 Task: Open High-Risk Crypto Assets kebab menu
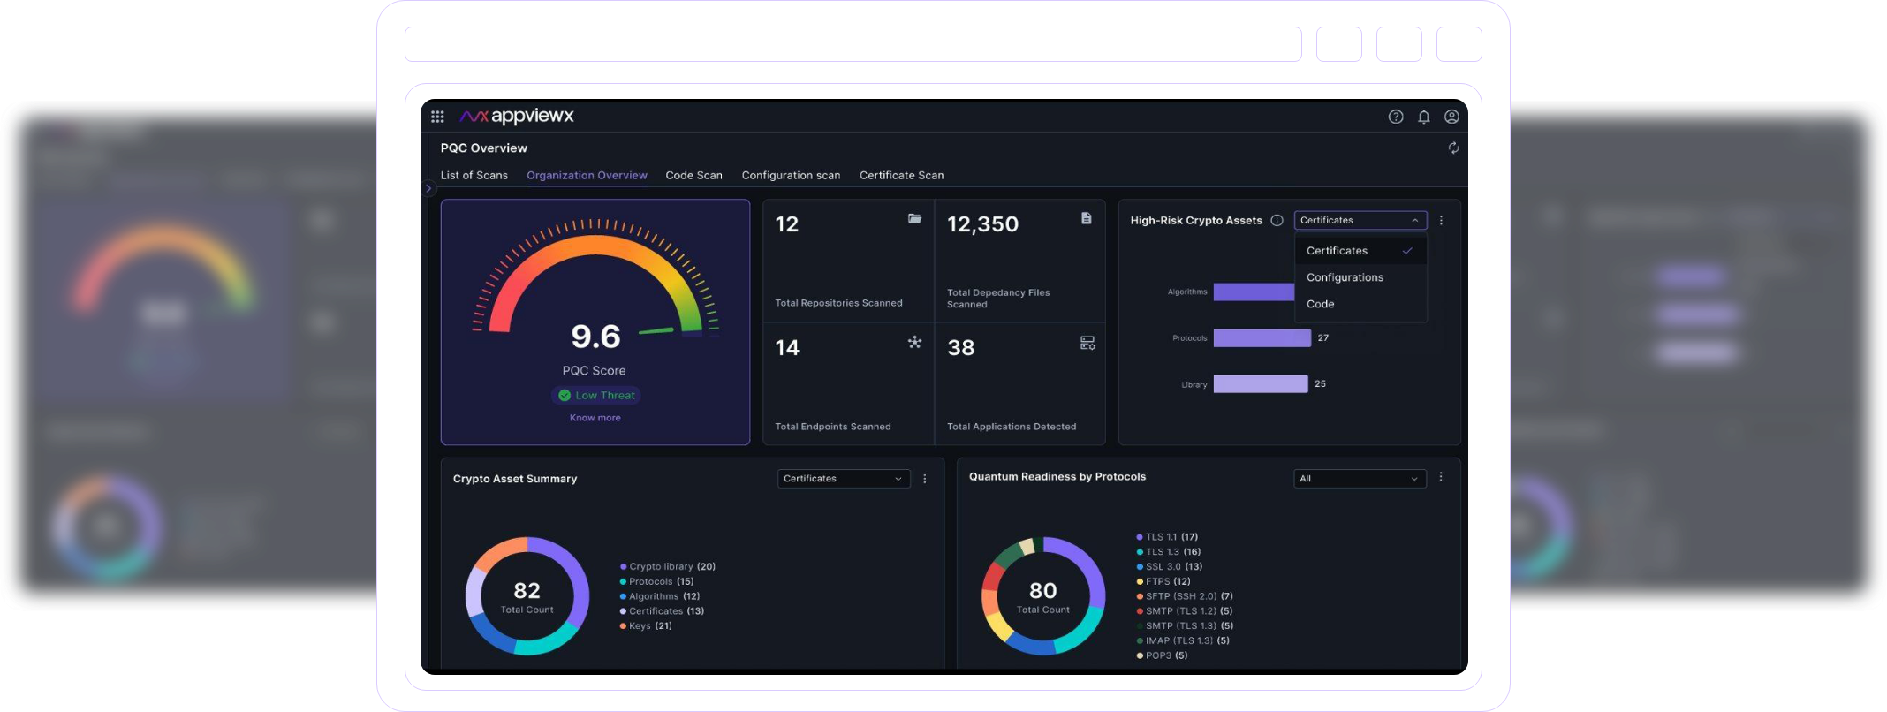(x=1441, y=221)
